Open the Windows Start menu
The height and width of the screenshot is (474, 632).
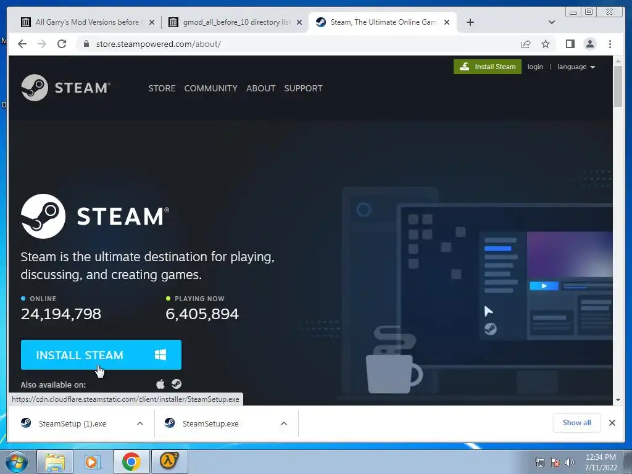point(17,462)
